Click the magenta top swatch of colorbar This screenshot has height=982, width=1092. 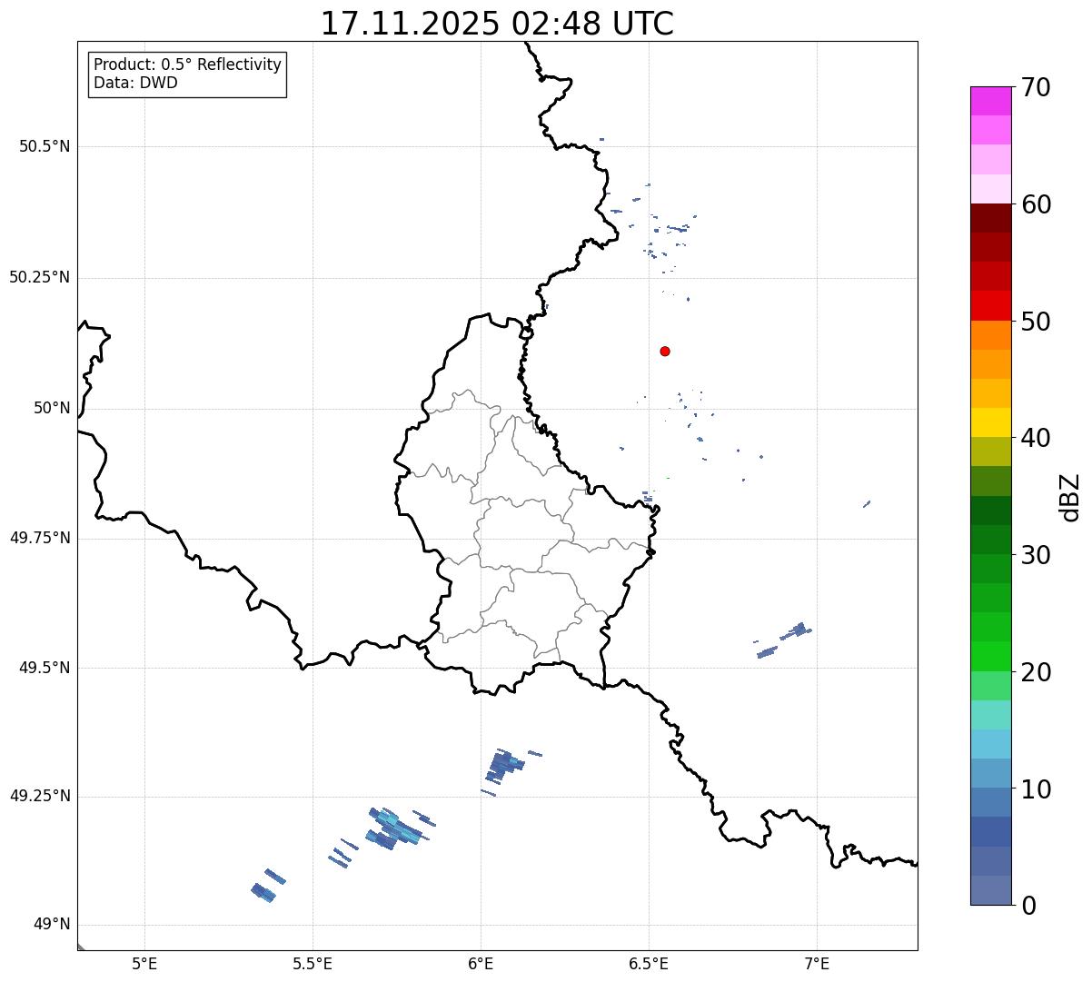[990, 101]
